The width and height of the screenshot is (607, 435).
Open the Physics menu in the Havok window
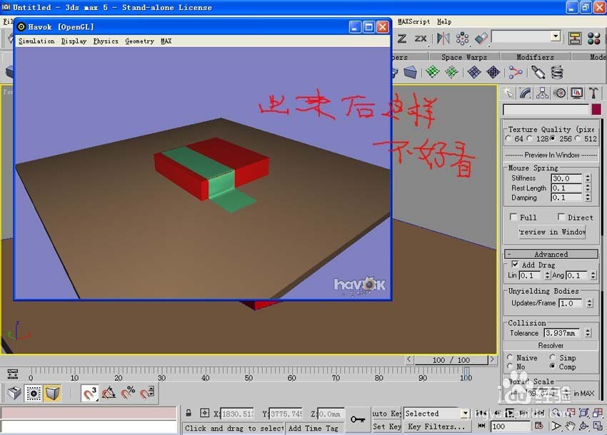(106, 41)
